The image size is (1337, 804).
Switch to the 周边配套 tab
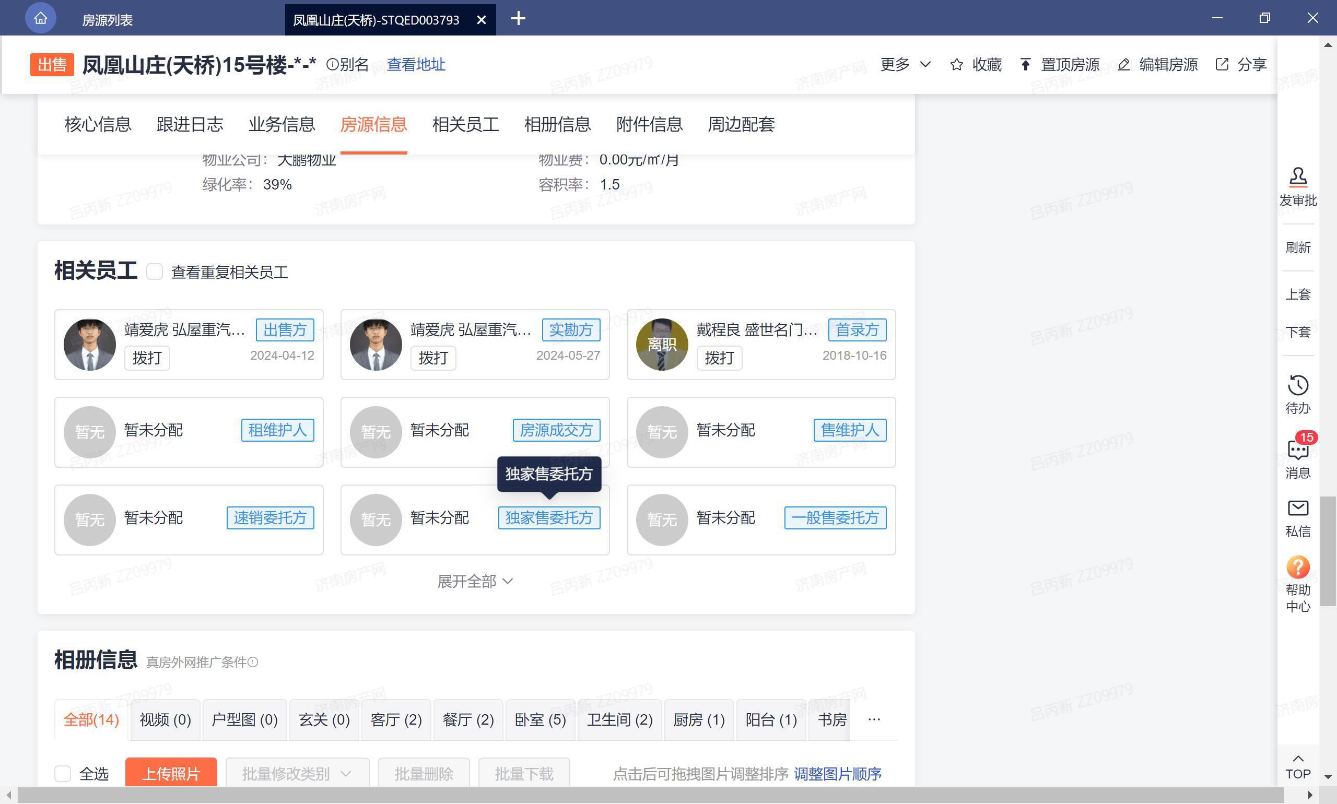pyautogui.click(x=741, y=124)
